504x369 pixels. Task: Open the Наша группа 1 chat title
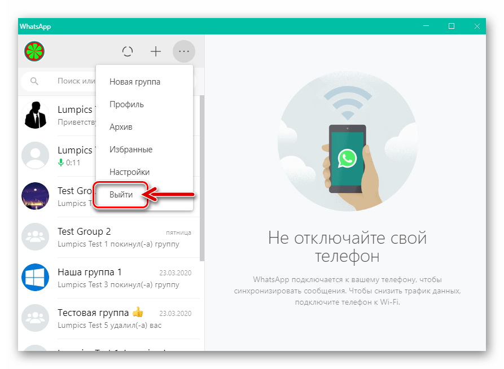point(90,273)
